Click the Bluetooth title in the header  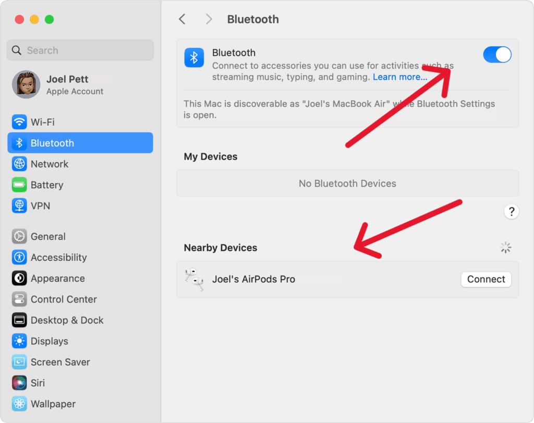[x=253, y=19]
